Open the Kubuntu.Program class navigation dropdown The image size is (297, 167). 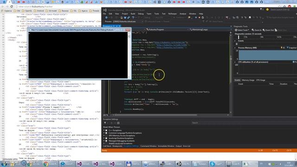[x=168, y=30]
